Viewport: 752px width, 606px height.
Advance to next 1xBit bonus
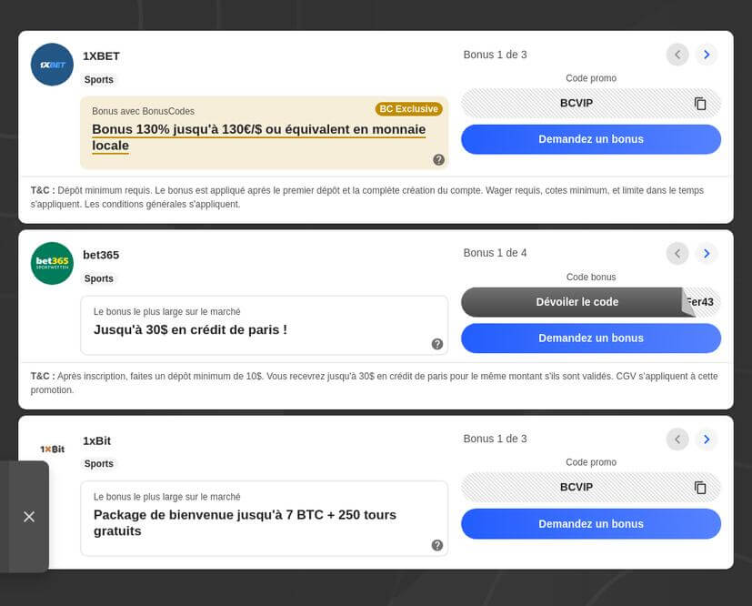pos(707,439)
